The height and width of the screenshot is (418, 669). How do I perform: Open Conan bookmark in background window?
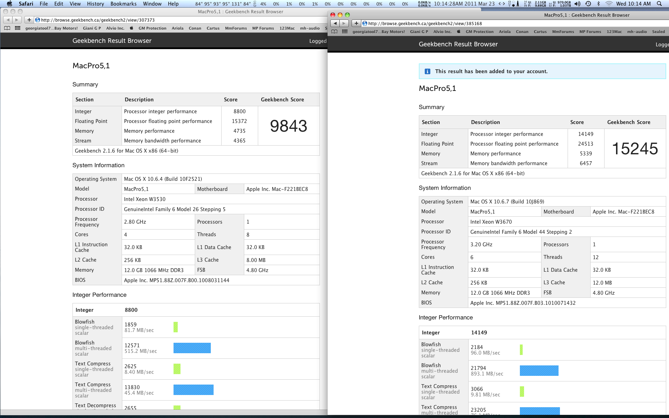pyautogui.click(x=195, y=28)
